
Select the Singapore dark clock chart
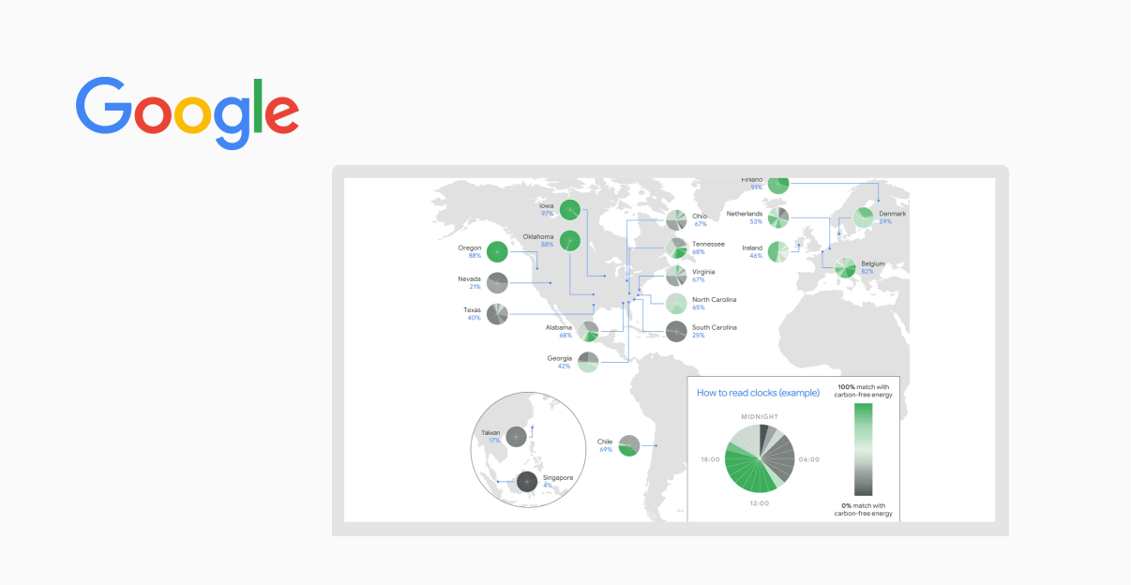coord(527,482)
